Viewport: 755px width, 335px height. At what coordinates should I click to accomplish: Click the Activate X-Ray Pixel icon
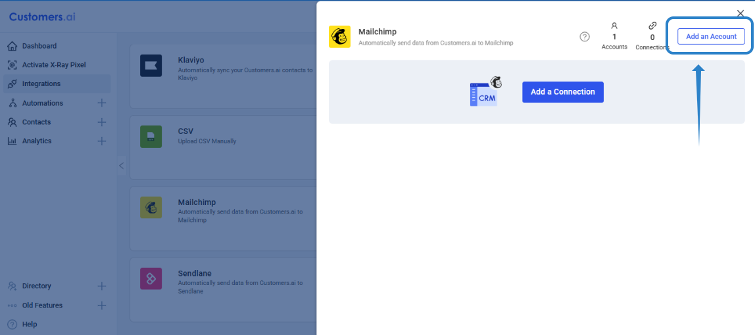click(12, 65)
